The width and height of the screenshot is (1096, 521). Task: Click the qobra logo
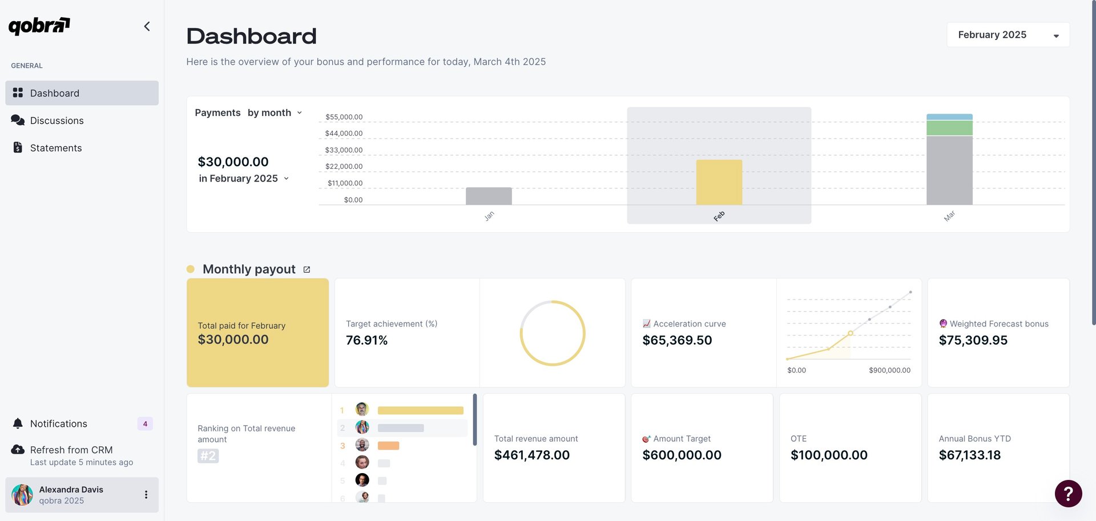(39, 26)
